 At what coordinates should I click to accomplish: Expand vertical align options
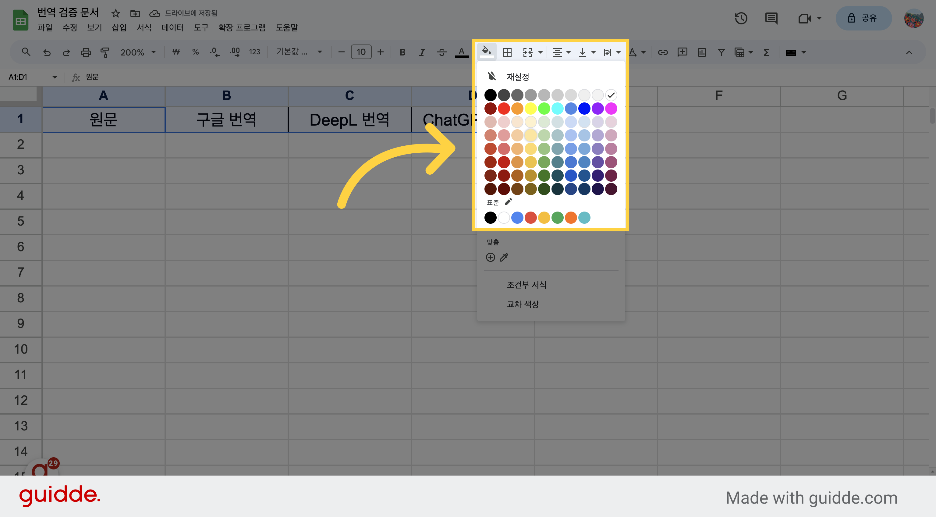[593, 53]
